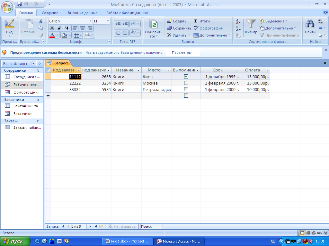Screen dimensions: 329x246
Task: Center text in Шрифт group
Action: (83, 28)
